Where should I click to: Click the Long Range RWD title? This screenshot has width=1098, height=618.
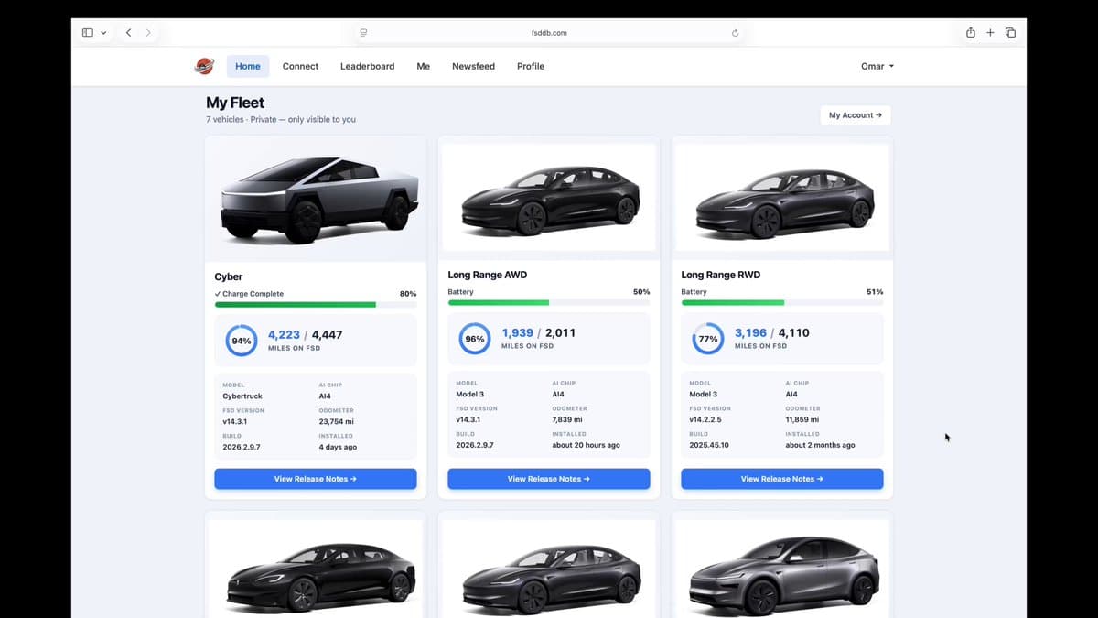pyautogui.click(x=721, y=275)
